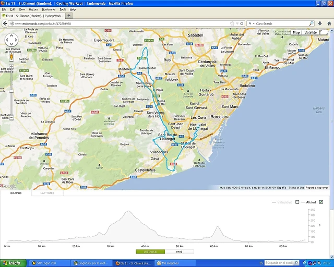The width and height of the screenshot is (334, 267).
Task: Pan the map left
Action: (7, 40)
